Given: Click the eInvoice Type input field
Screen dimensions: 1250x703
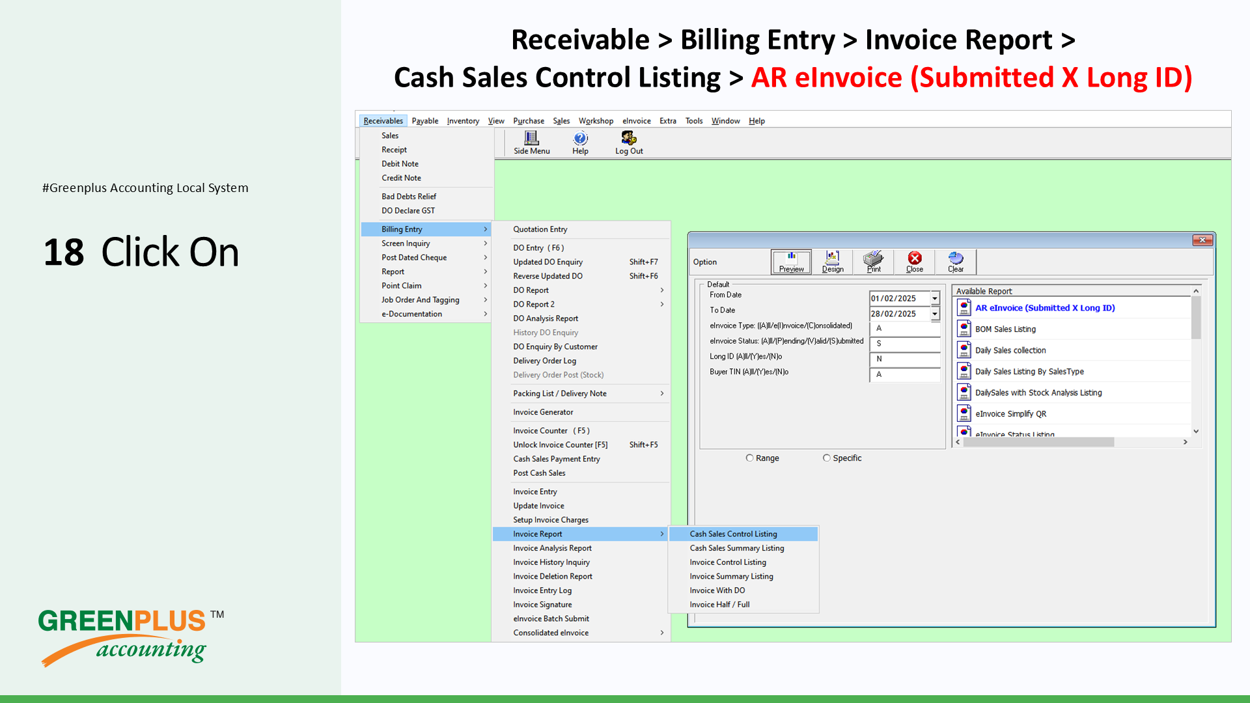Looking at the screenshot, I should coord(905,329).
